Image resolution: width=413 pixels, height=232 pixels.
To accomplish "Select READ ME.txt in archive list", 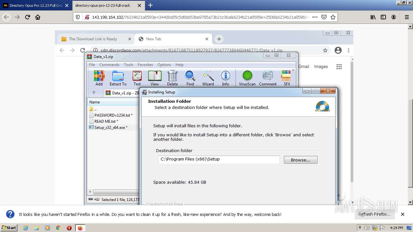I will tap(106, 121).
